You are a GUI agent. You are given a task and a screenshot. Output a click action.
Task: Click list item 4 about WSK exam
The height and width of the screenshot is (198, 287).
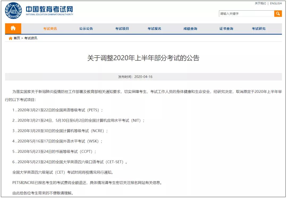(x=57, y=141)
